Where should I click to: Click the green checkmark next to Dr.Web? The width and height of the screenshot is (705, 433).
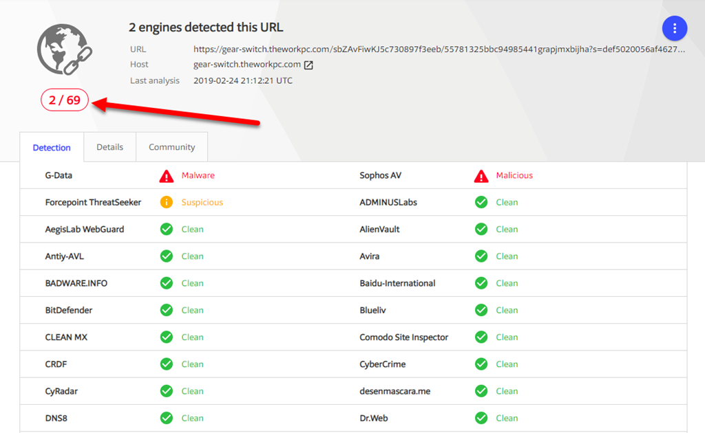[x=481, y=418]
